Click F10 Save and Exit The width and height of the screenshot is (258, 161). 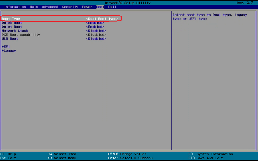[x=206, y=158]
